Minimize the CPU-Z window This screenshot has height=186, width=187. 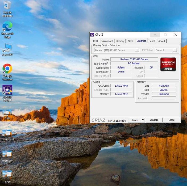coord(155,35)
